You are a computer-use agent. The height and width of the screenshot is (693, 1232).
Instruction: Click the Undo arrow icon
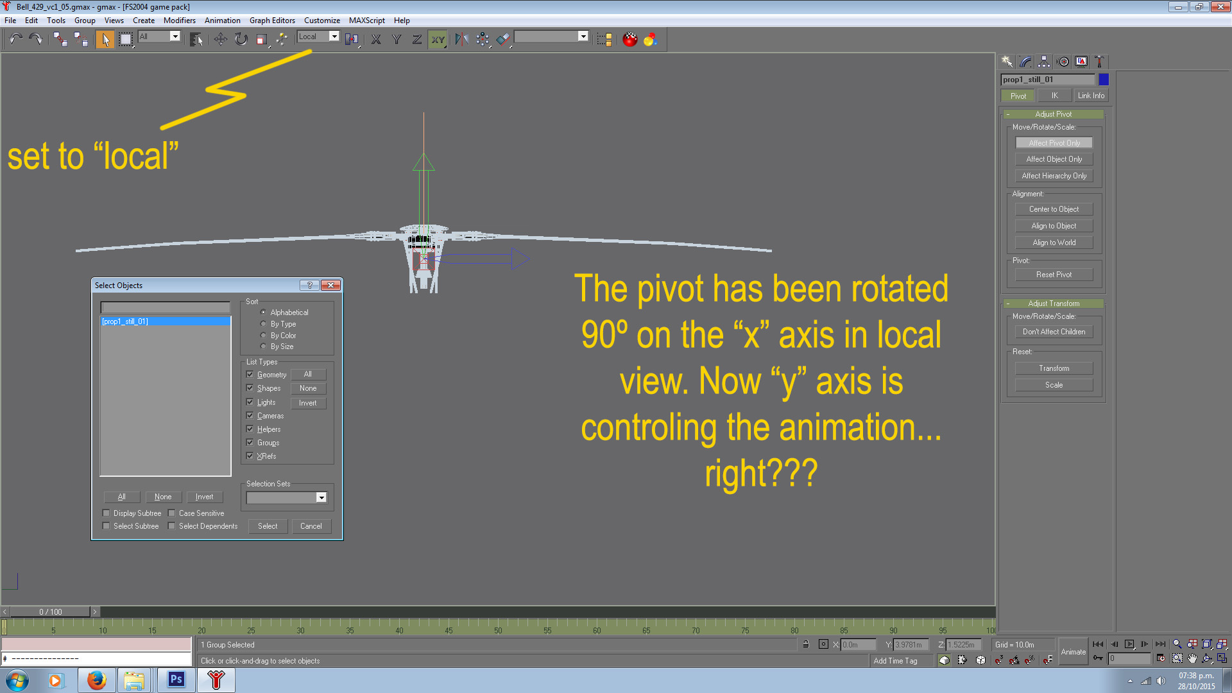[16, 39]
